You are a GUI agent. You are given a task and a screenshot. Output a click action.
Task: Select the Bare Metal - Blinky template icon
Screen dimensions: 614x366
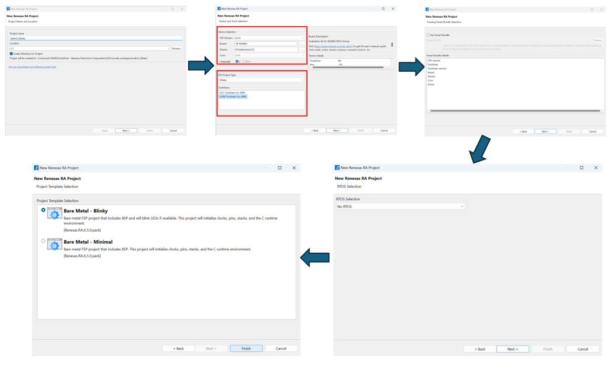pos(55,213)
